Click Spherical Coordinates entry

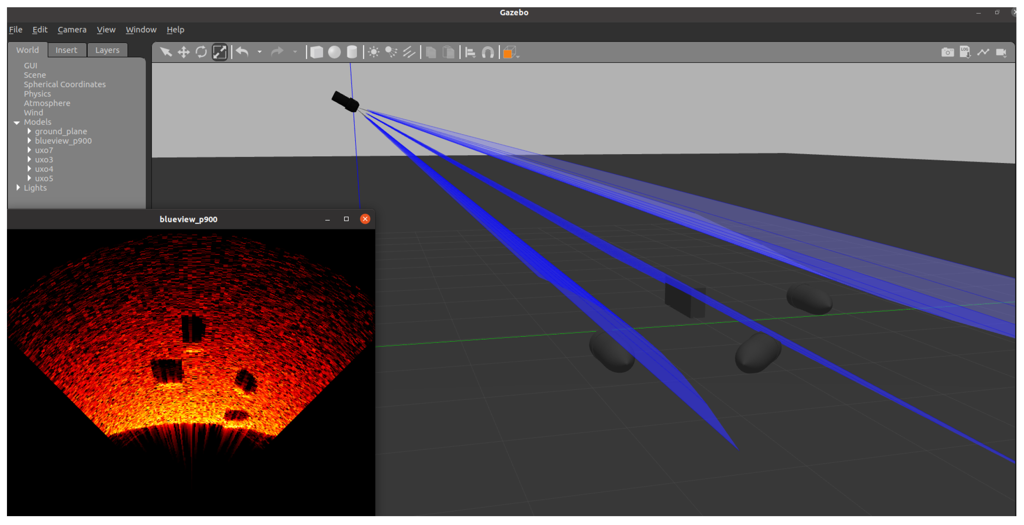pyautogui.click(x=65, y=85)
